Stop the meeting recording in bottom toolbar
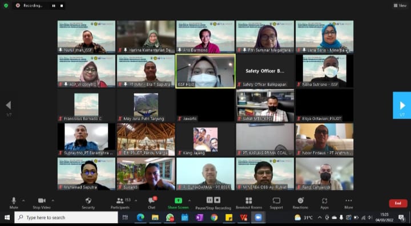This screenshot has height=226, width=411. click(217, 200)
